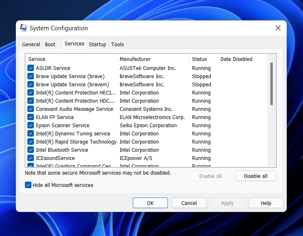Close the System Configuration dialog

278,28
